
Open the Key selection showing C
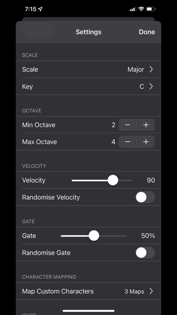coord(88,86)
